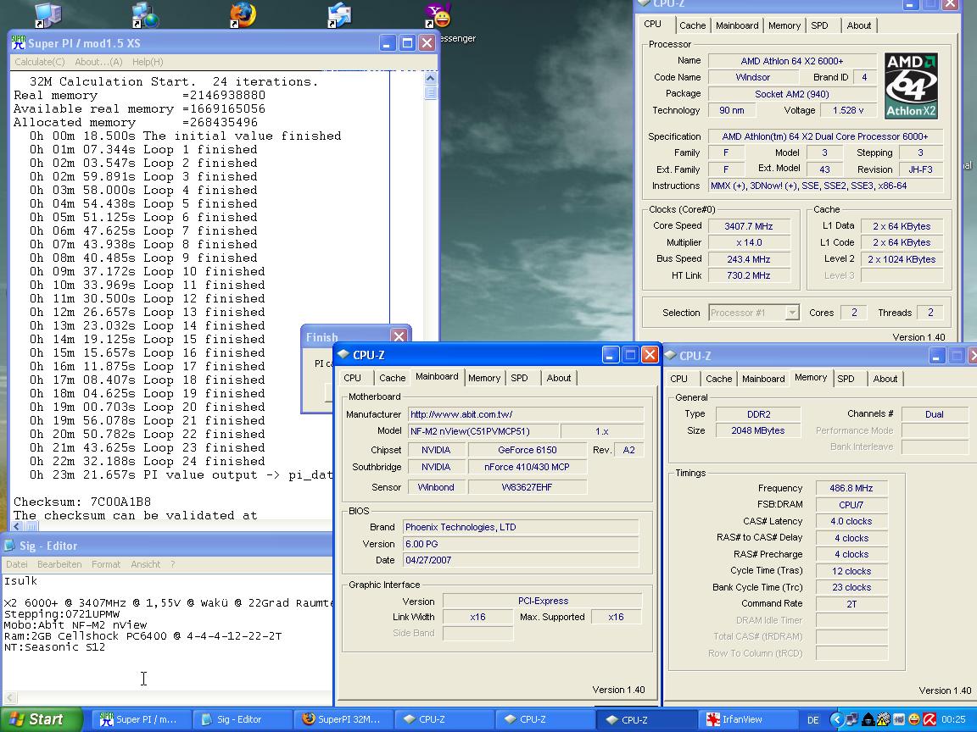Select SPD tab in top-right CPU-Z window
Screen dimensions: 977x732
point(819,25)
